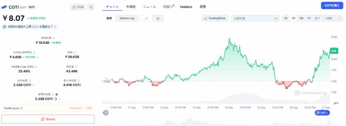
Task: Toggle LOG scale on chart
Action: tap(329, 18)
